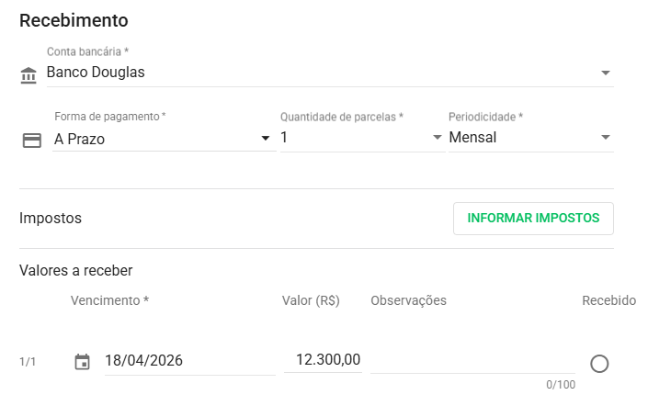Click the Vencimento column label

(x=109, y=300)
